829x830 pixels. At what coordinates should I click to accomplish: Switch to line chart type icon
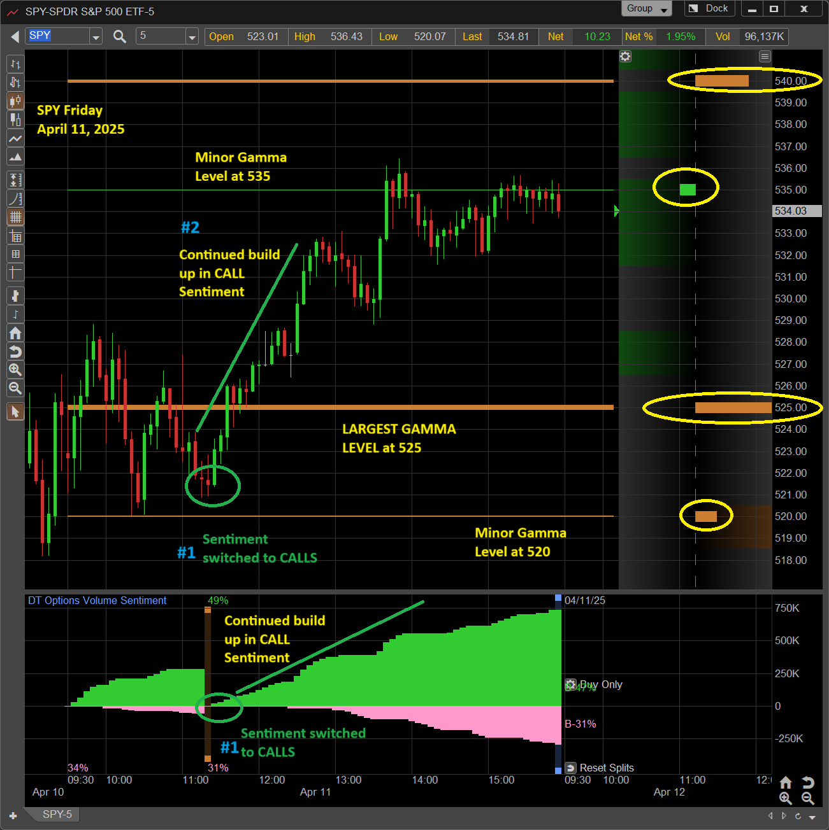click(x=15, y=138)
